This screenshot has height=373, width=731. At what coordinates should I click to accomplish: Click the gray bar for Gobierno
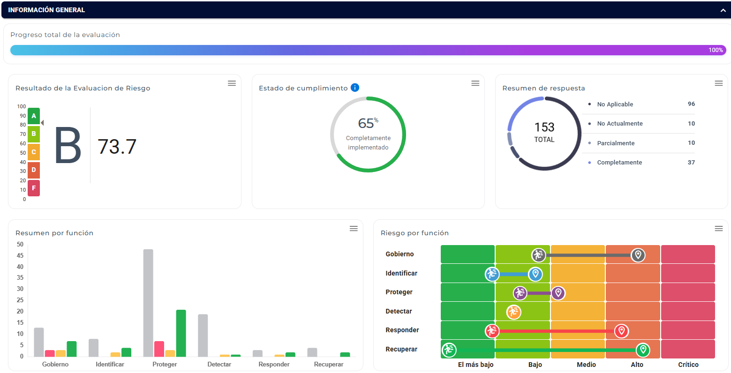tap(39, 342)
